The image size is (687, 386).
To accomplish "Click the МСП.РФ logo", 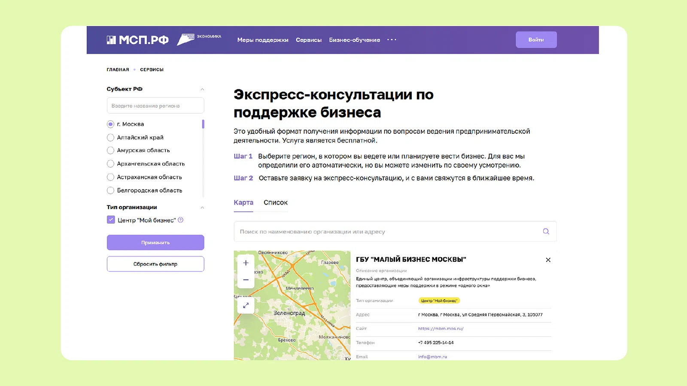I will coord(137,40).
